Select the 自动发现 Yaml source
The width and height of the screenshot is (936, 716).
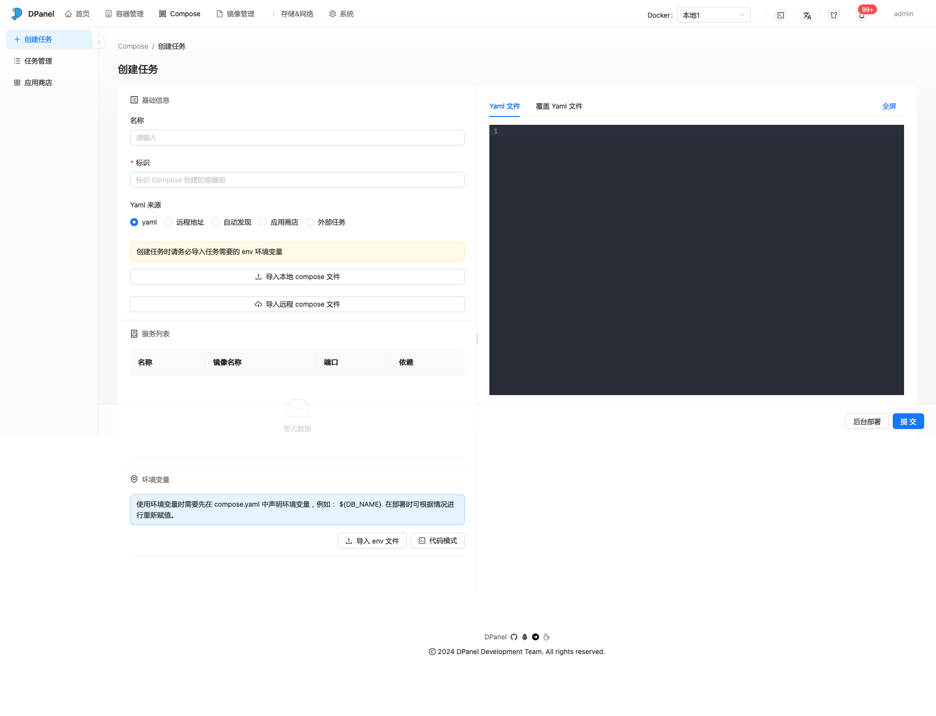click(x=216, y=222)
